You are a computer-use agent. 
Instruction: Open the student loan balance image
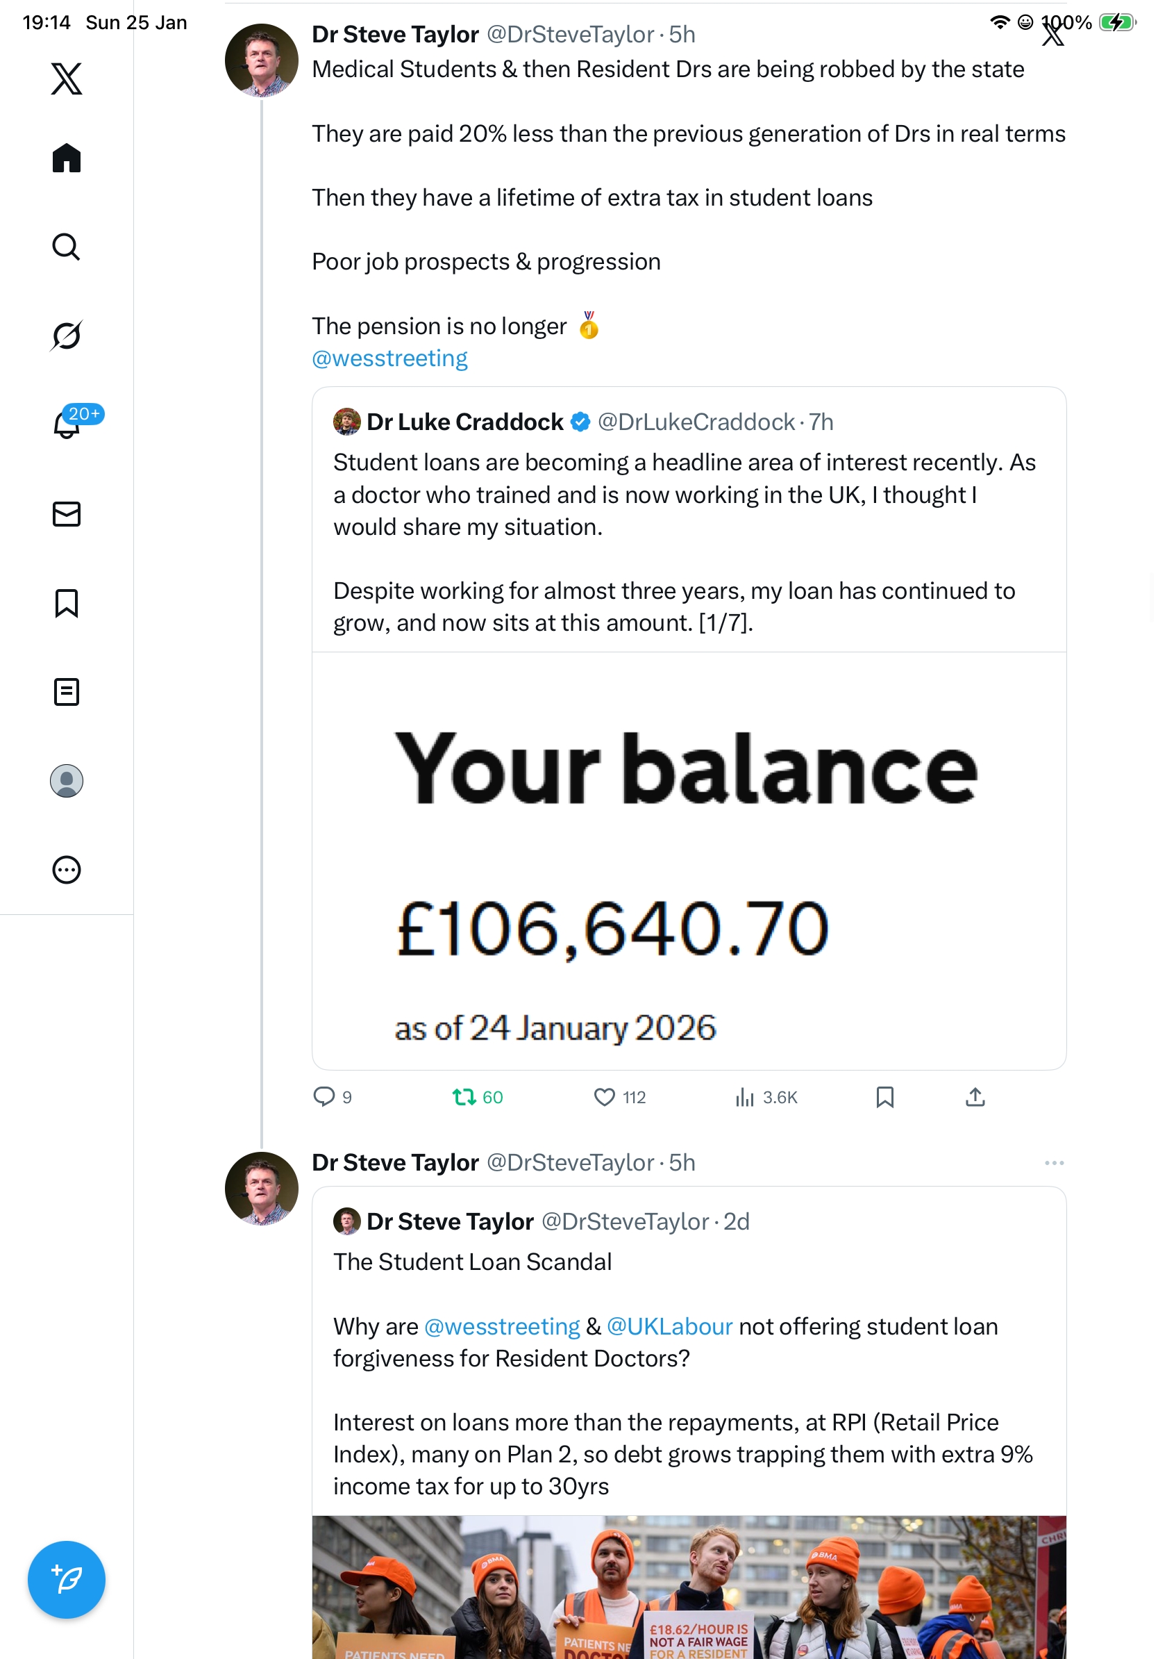[689, 860]
